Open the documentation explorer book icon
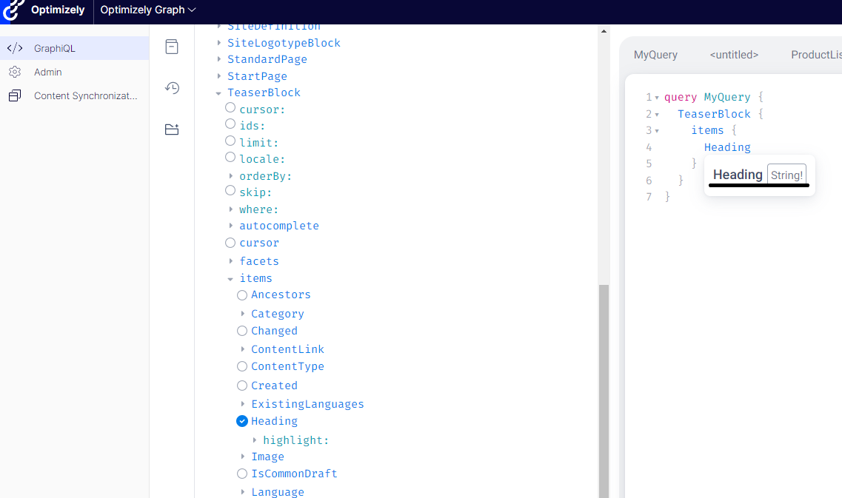This screenshot has height=498, width=842. click(x=172, y=47)
